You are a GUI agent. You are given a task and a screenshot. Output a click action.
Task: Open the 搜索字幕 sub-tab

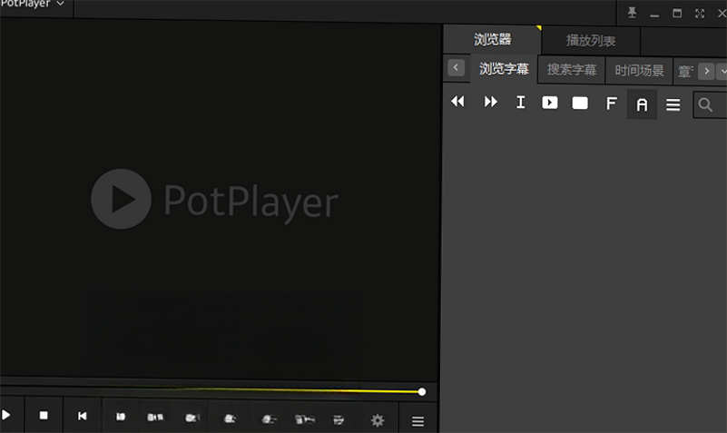(x=571, y=70)
